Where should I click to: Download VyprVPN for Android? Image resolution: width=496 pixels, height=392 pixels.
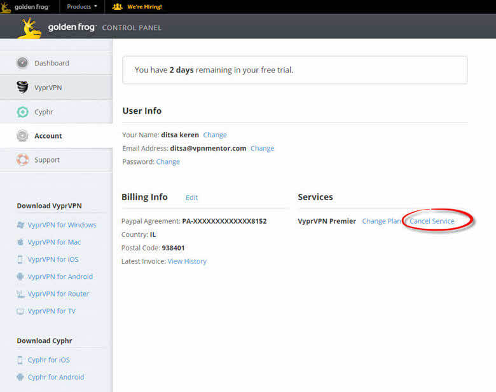click(60, 276)
